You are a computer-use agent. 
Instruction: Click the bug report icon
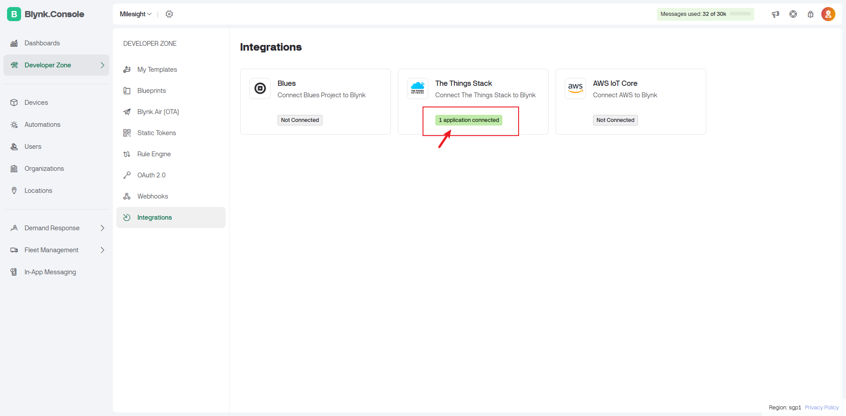tap(811, 14)
